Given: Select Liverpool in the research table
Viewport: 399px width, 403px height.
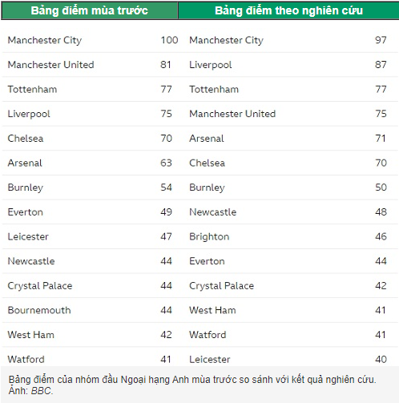Looking at the screenshot, I should (x=211, y=65).
